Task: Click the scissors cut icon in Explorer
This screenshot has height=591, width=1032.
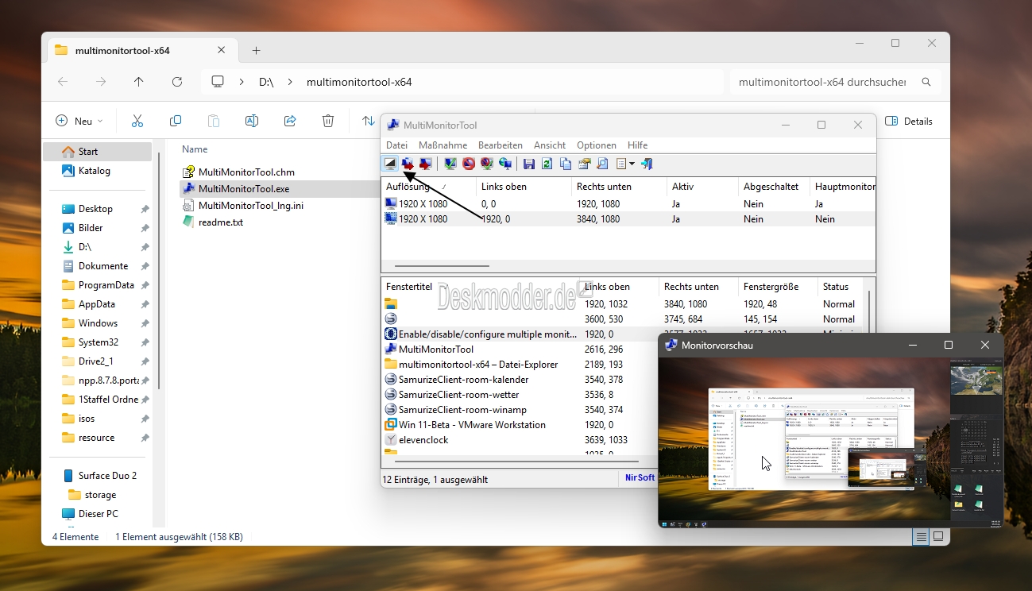Action: pyautogui.click(x=137, y=121)
